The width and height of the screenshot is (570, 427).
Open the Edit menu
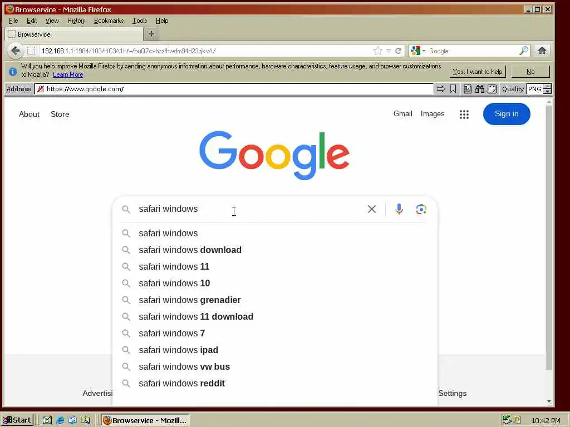click(x=32, y=21)
